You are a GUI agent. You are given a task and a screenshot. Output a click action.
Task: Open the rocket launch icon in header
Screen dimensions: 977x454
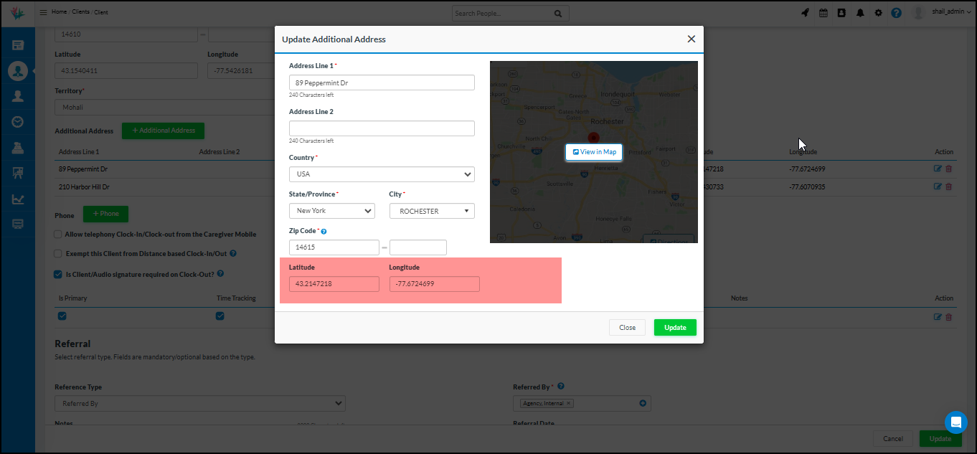(x=804, y=12)
